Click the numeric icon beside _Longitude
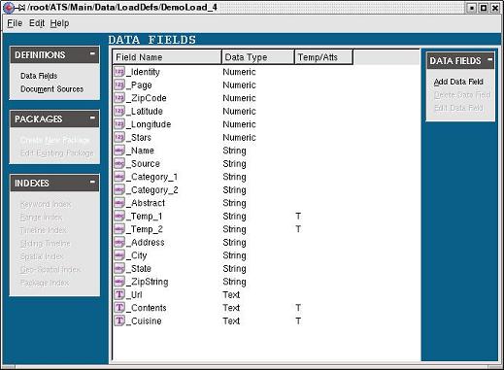The image size is (504, 370). click(119, 124)
